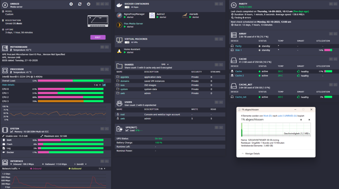Open the processor 1 m interval dropdown
339x189 pixels.
(x=97, y=85)
